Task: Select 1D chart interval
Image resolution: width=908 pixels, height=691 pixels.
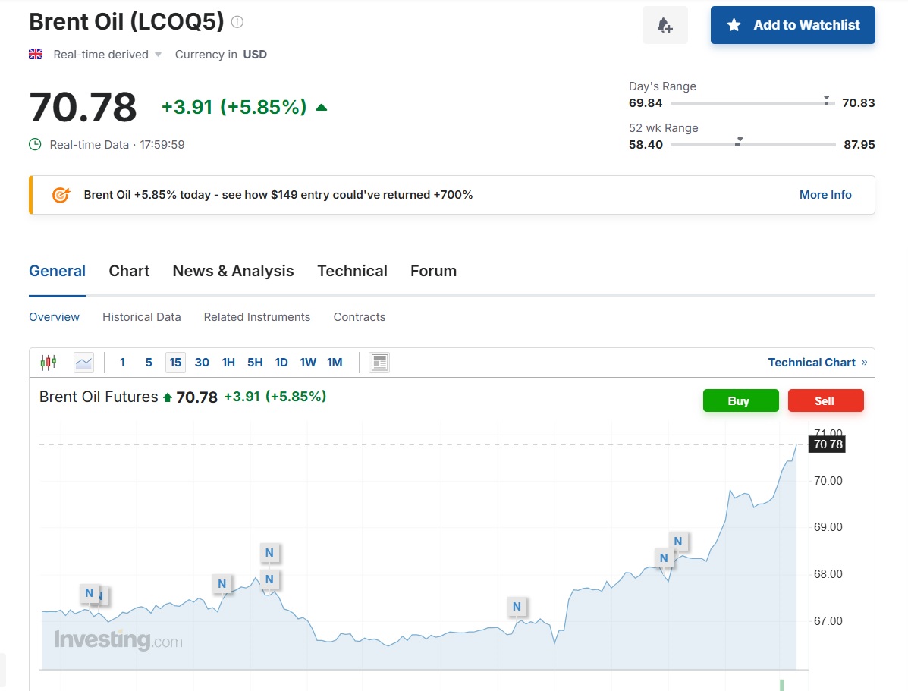Action: tap(282, 363)
